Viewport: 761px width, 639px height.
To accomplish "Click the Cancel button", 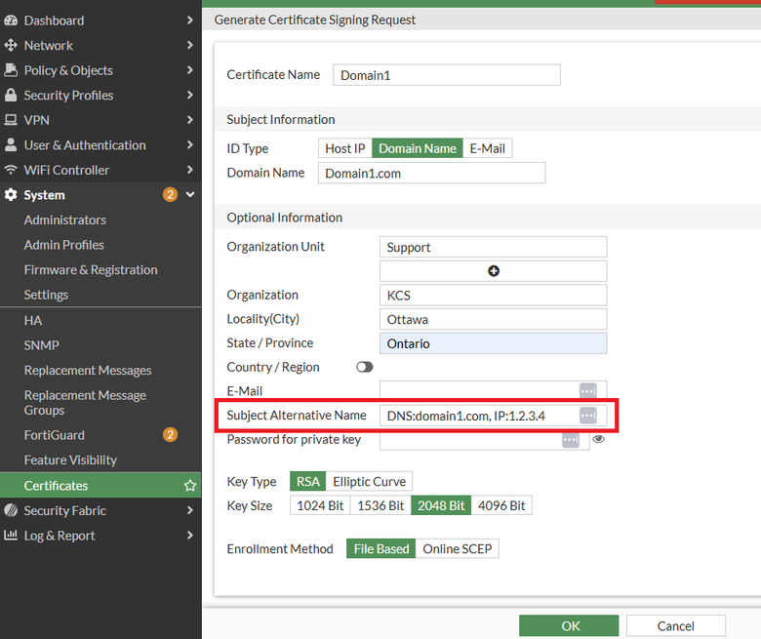I will pos(675,626).
